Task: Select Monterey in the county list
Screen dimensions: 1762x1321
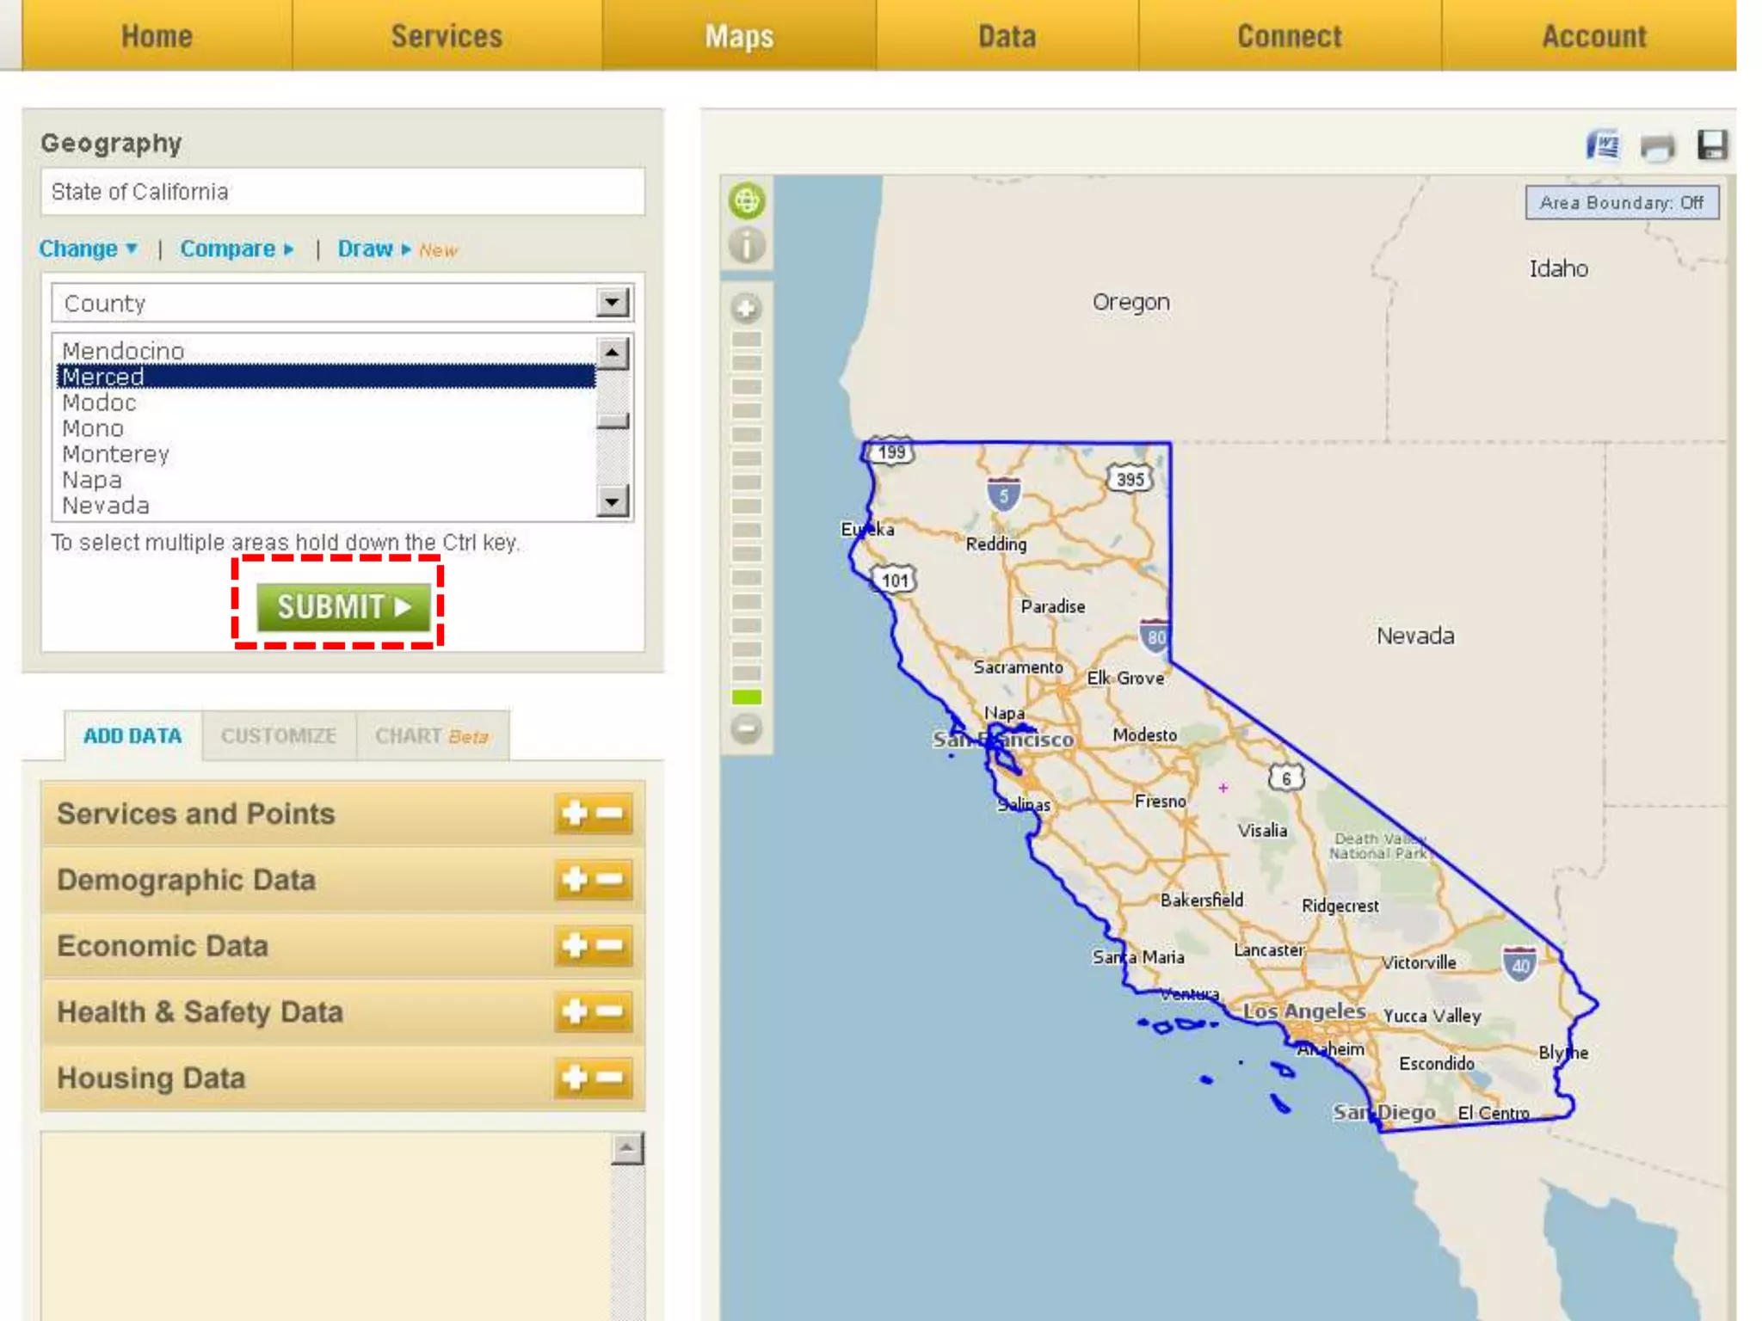Action: pos(116,454)
